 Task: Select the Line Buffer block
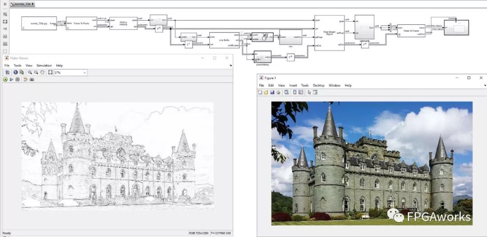[224, 40]
